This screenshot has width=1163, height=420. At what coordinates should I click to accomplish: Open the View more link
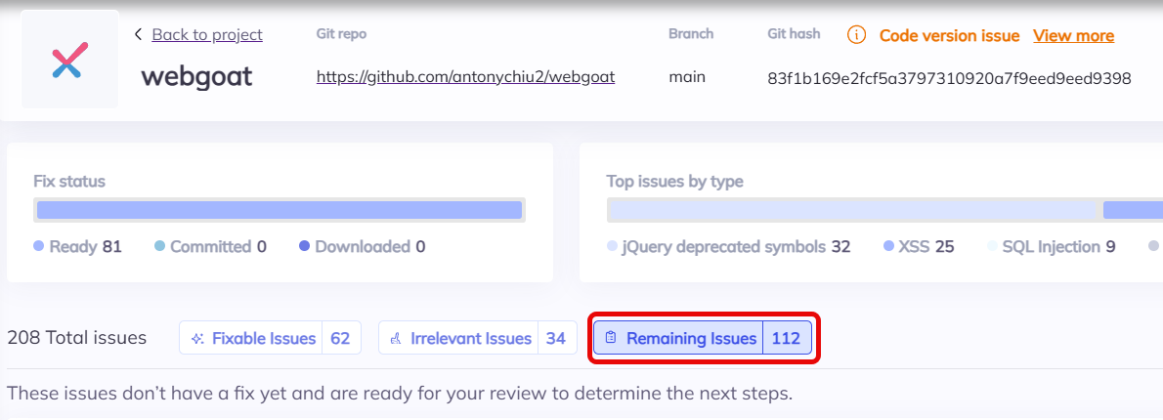click(x=1073, y=35)
